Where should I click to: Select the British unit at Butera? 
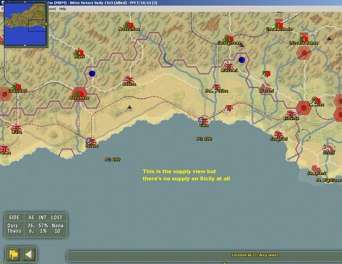click(129, 80)
